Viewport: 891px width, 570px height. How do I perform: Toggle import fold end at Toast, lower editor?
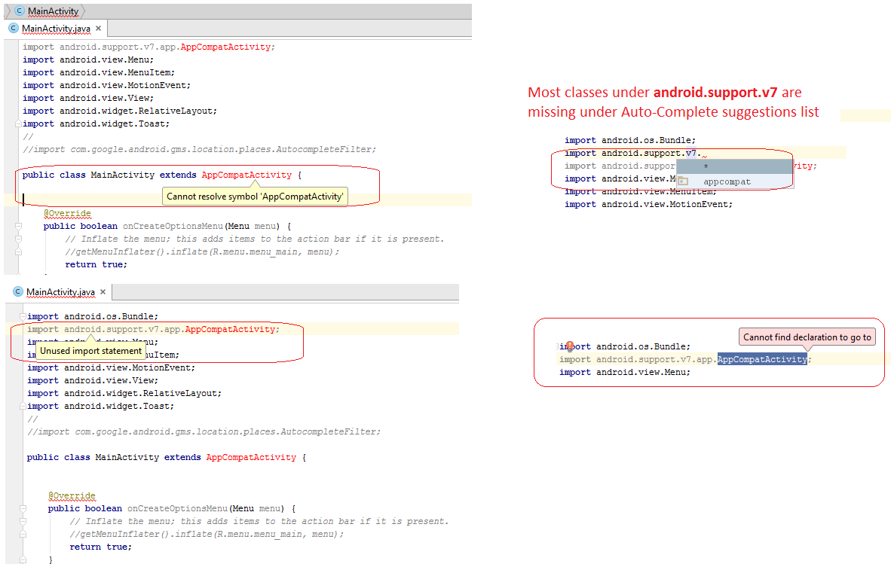(x=23, y=406)
